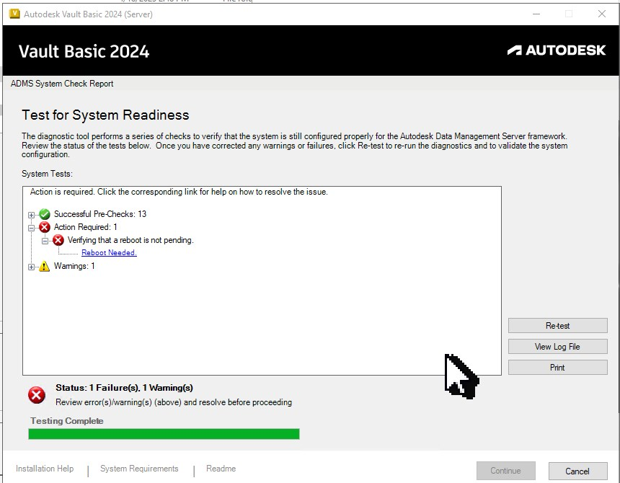Click 'Action is required' instruction text

[179, 192]
